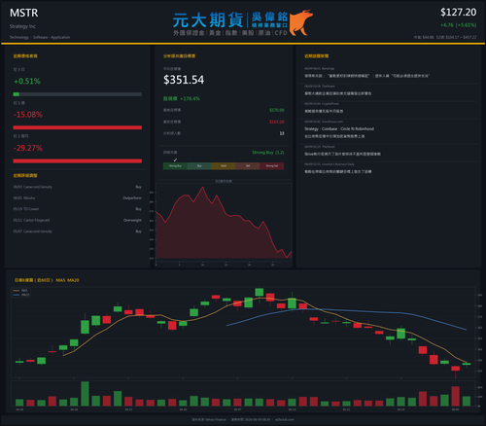The height and width of the screenshot is (426, 486).
Task: Click the Yahoo Finance source text in footer
Action: [216, 419]
